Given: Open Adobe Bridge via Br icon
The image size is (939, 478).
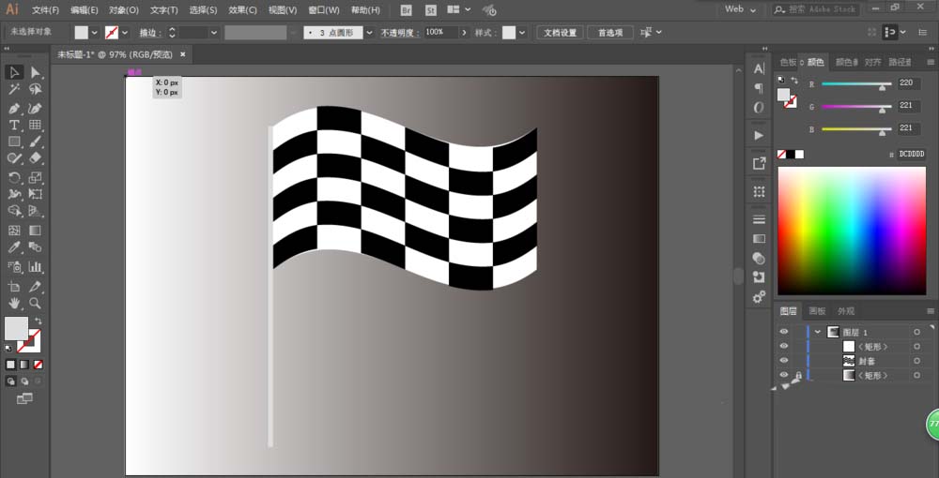Looking at the screenshot, I should 406,9.
